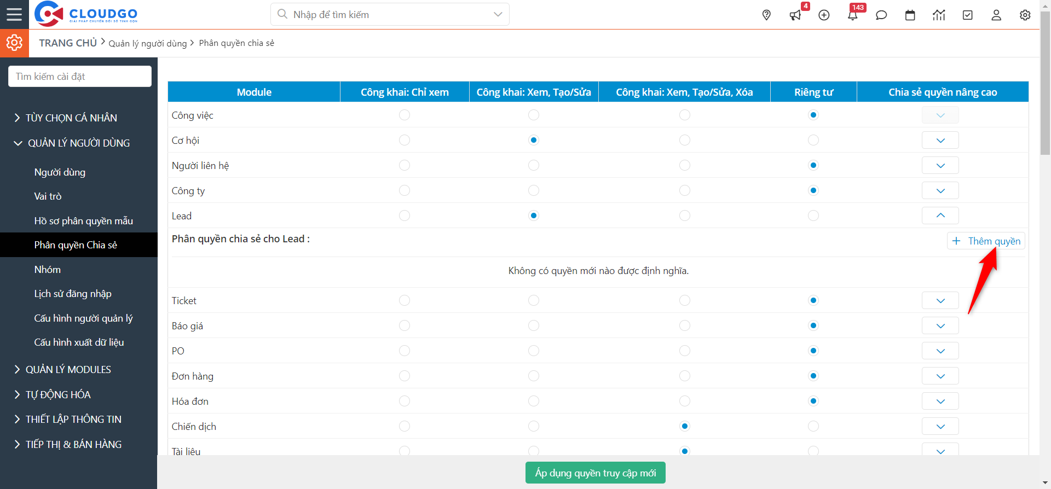
Task: Focus the Tìm kiếm cài đặt field
Action: tap(80, 76)
